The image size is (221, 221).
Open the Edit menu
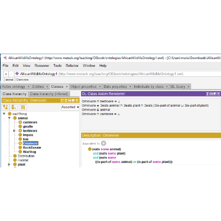pos(15,66)
